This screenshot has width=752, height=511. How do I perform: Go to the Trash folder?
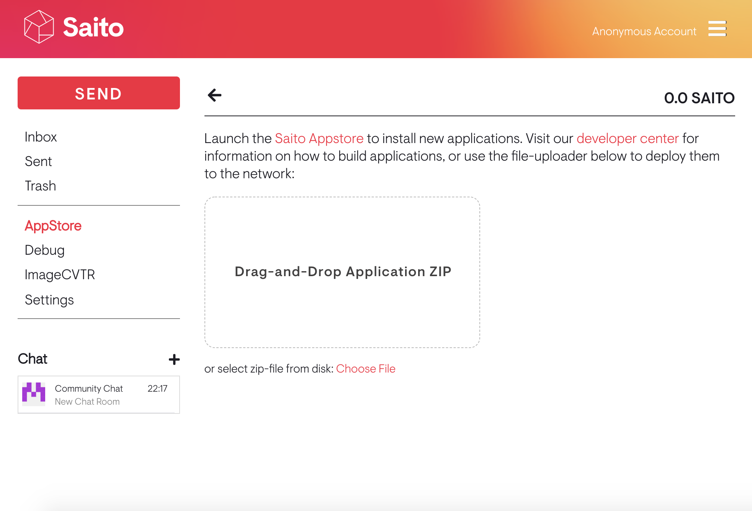[40, 186]
